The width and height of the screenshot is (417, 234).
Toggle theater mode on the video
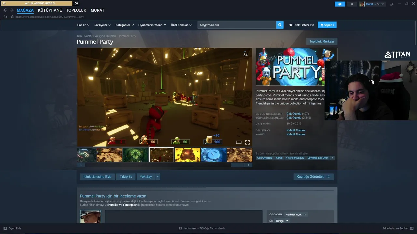click(238, 142)
